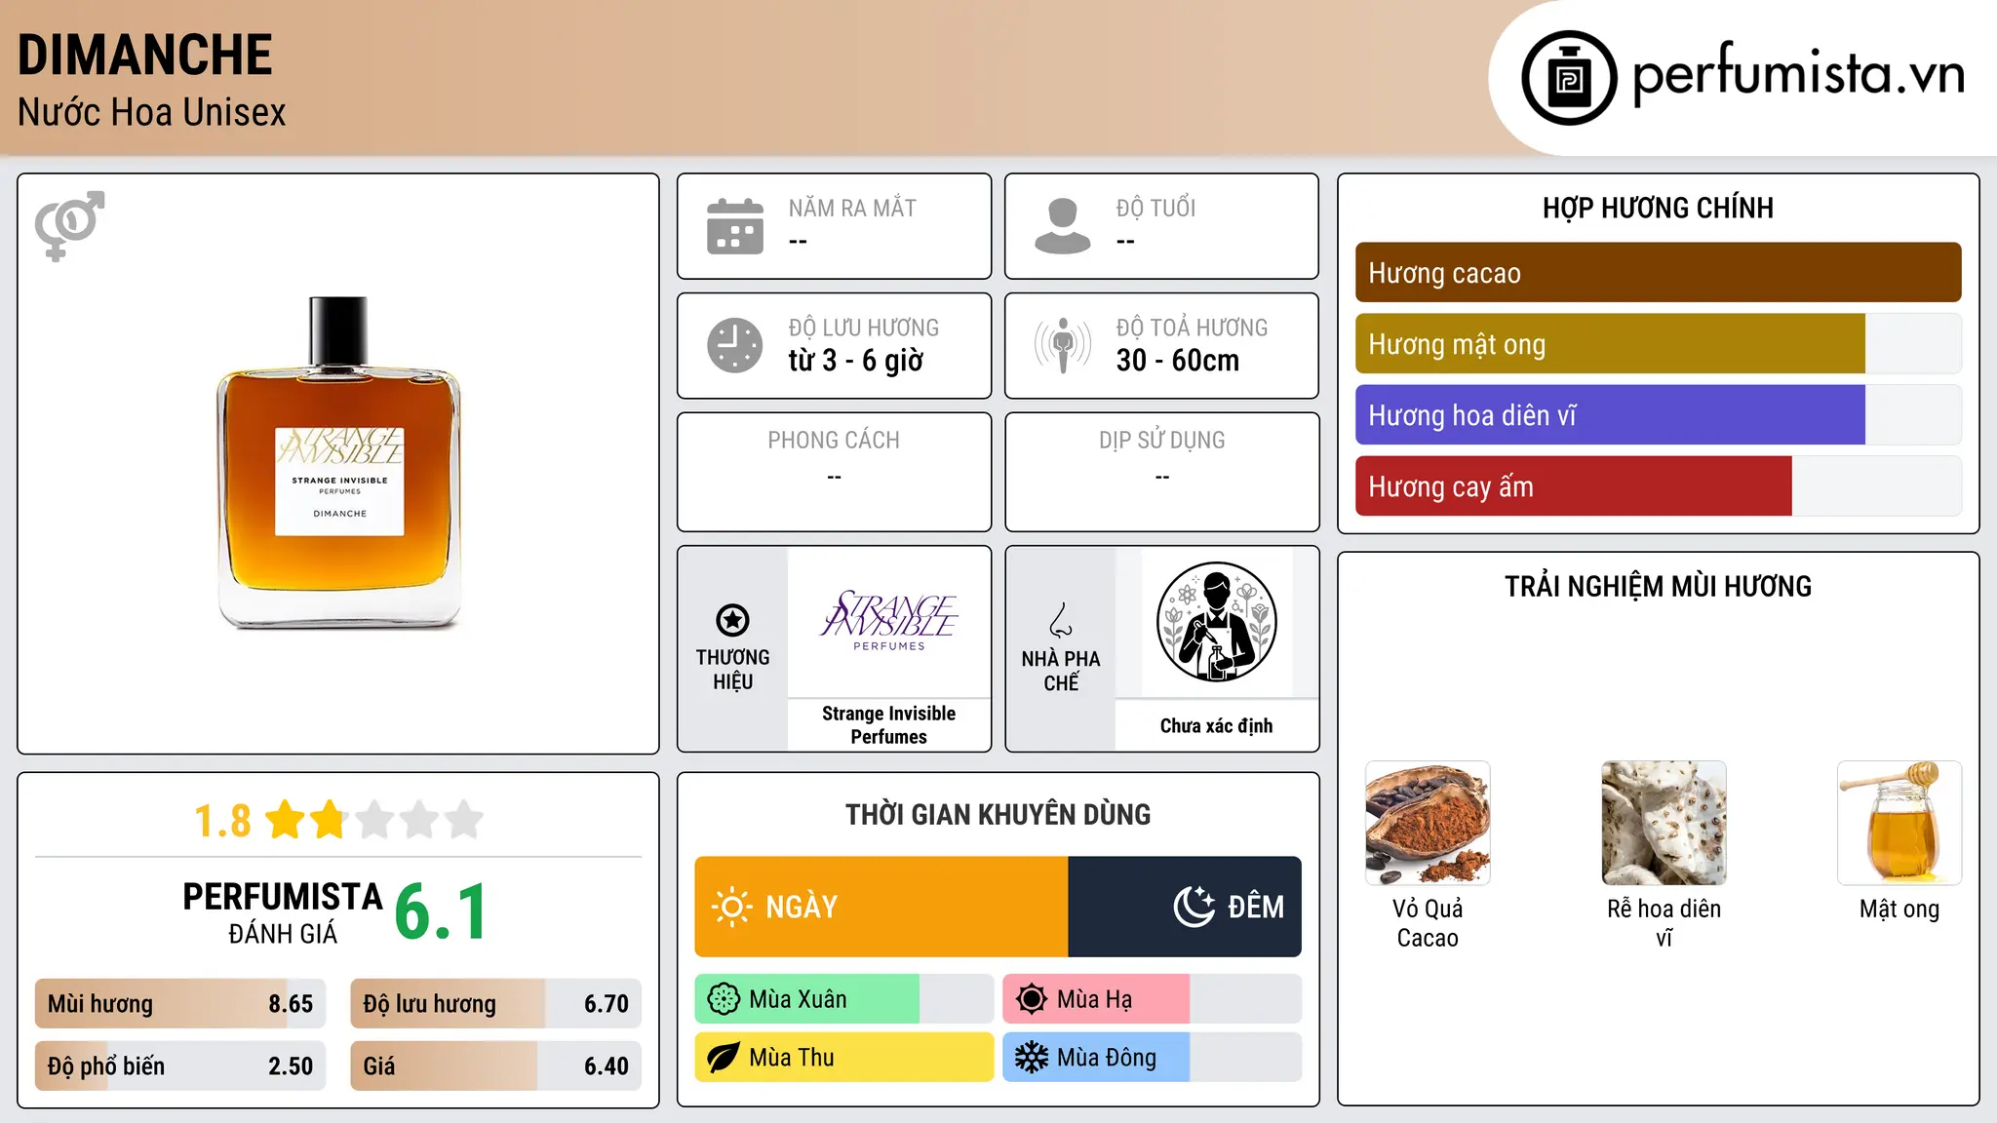The image size is (1997, 1123).
Task: Click the THỜI GIAN KHUYÊN DÙNG heading
Action: coord(998,815)
